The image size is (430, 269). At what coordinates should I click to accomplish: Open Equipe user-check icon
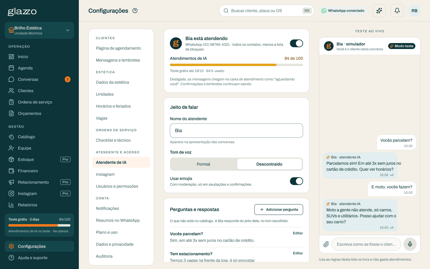[11, 148]
